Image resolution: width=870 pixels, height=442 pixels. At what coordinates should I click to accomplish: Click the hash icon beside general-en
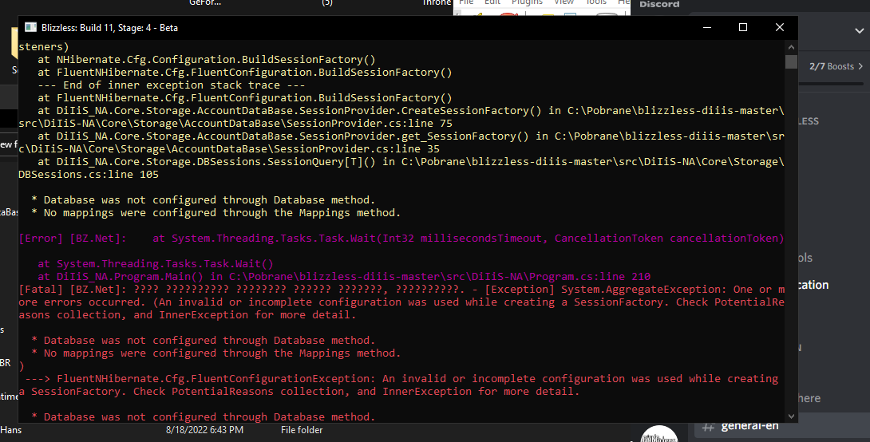(x=707, y=427)
